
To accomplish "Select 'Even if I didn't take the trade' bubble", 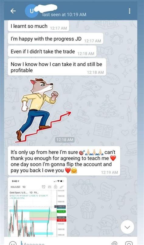I will 52,51.
